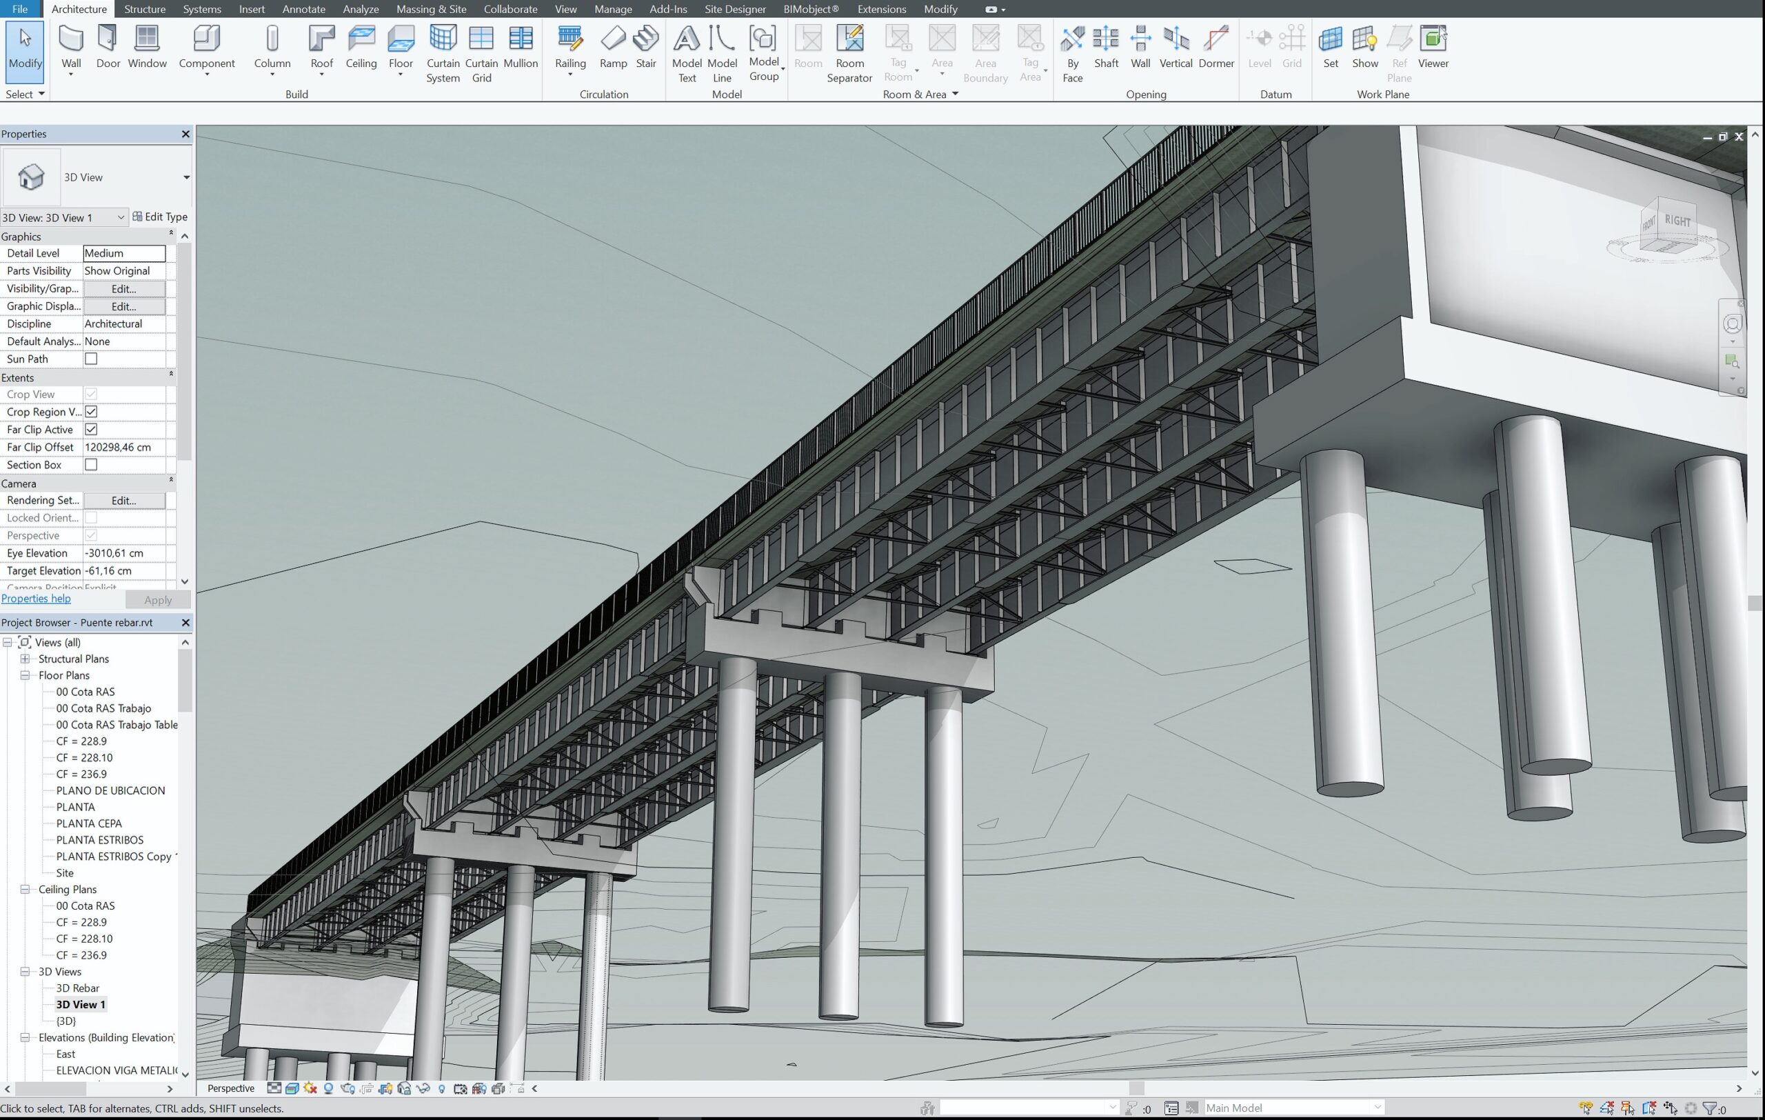Choose the Room Separator tool

[849, 53]
